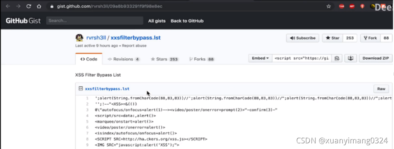Screen dimensions: 394x149
Task: Click the GitHub Gist logo
Action: pos(23,21)
